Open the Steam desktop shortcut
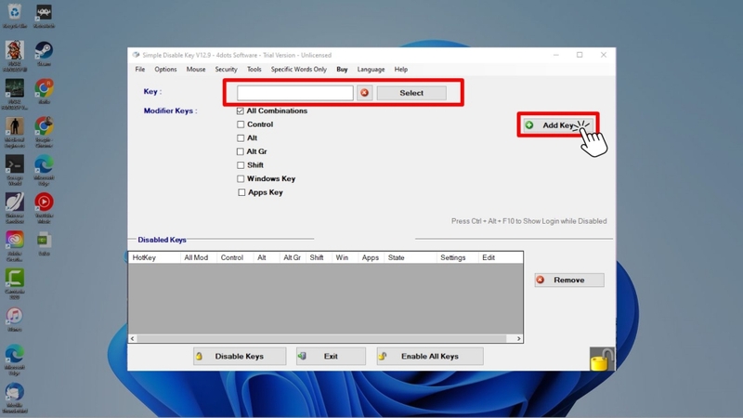Viewport: 743px width, 418px height. 44,54
